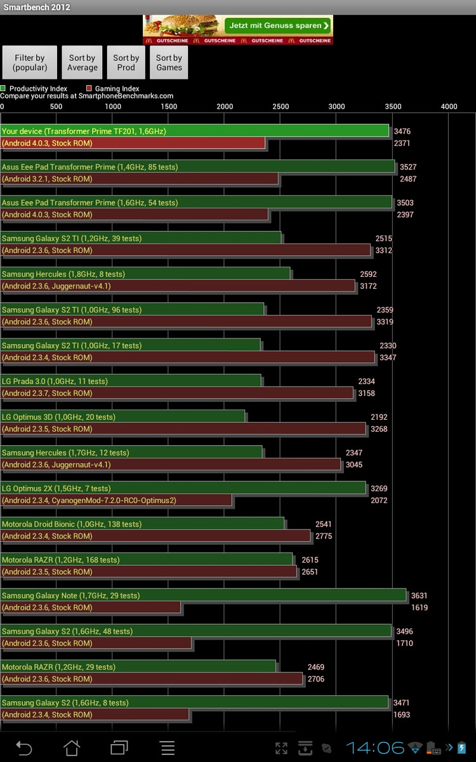Tap the Android back navigation icon
The height and width of the screenshot is (762, 476).
coord(23,748)
